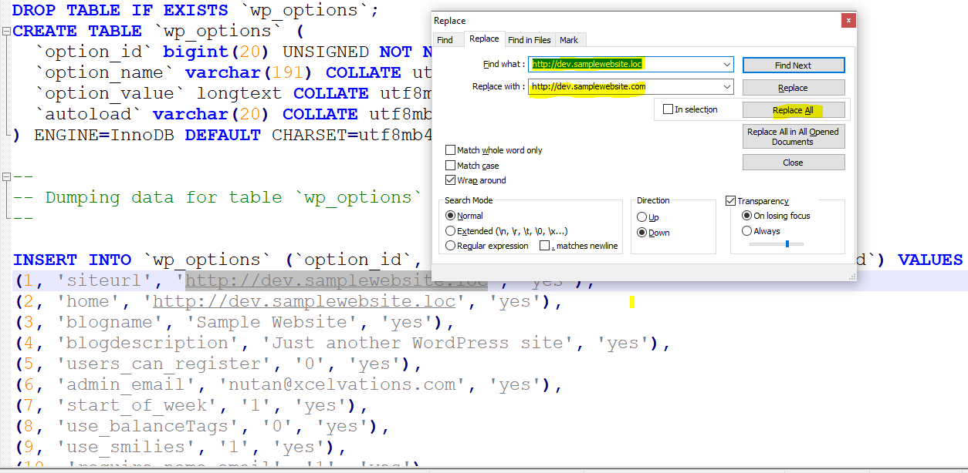The image size is (968, 473).
Task: Select Normal search mode
Action: (465, 216)
